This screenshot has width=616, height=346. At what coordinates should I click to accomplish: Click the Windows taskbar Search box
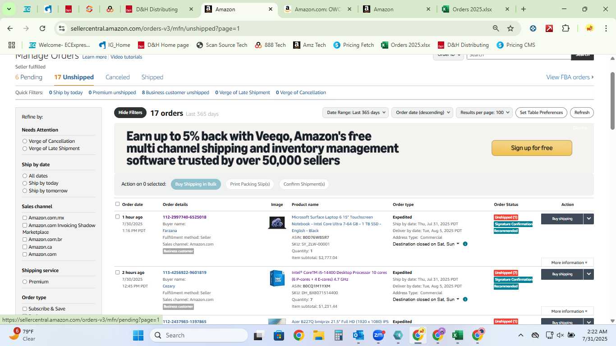click(199, 335)
